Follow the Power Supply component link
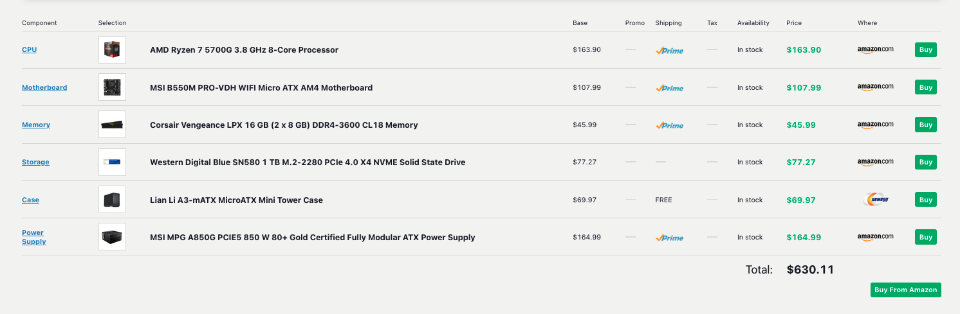The image size is (960, 314). [34, 237]
